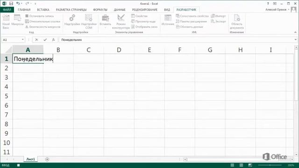Click Map Properties (Сопоставить свойства)

[192, 16]
